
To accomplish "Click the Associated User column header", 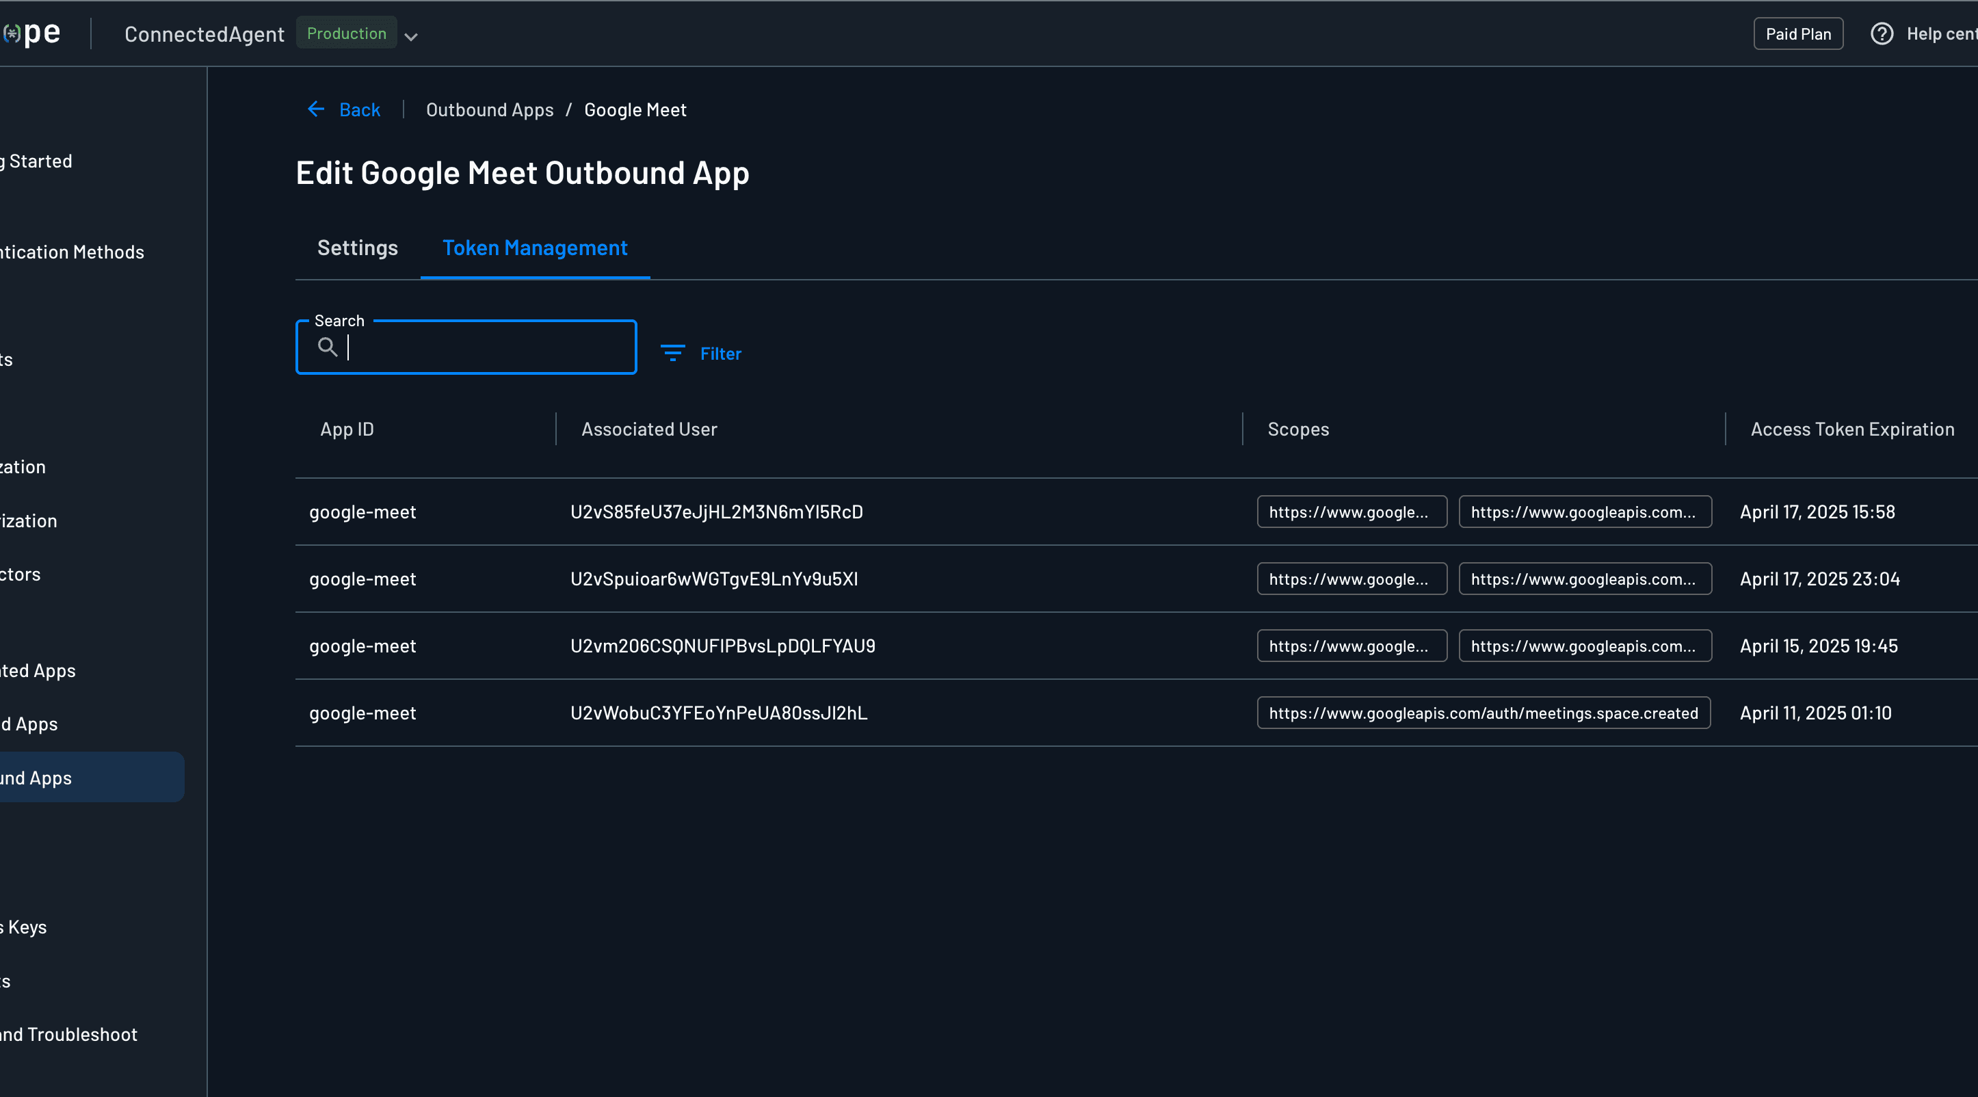I will click(x=649, y=429).
